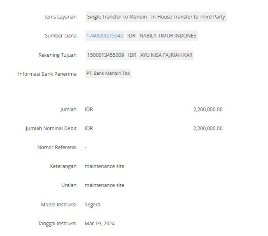Open source account number 1740003275542 link
Image resolution: width=268 pixels, height=236 pixels.
tap(105, 36)
